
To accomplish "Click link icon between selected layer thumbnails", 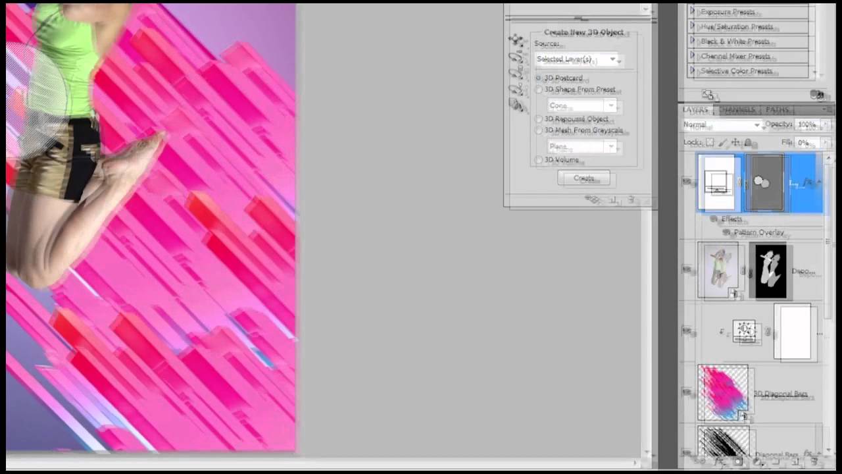I will pos(741,183).
